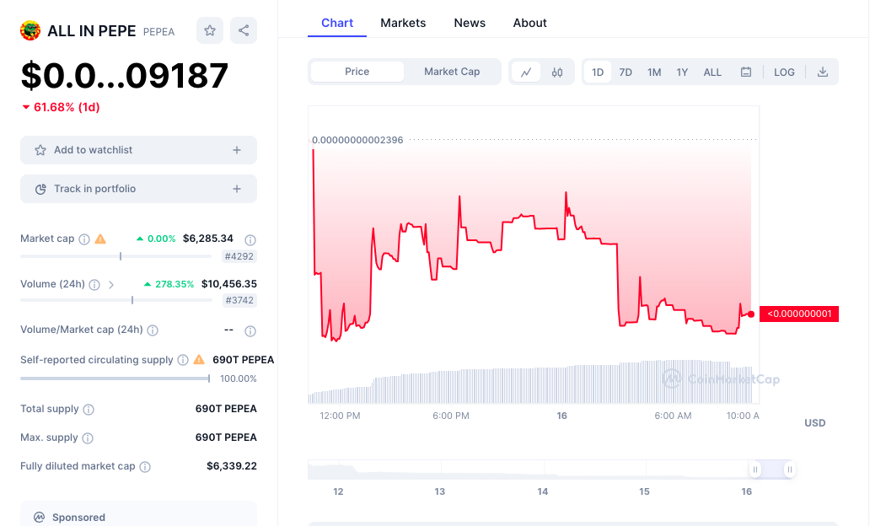The width and height of the screenshot is (870, 526).
Task: Expand the Volume (24h) chevron arrow
Action: (111, 285)
